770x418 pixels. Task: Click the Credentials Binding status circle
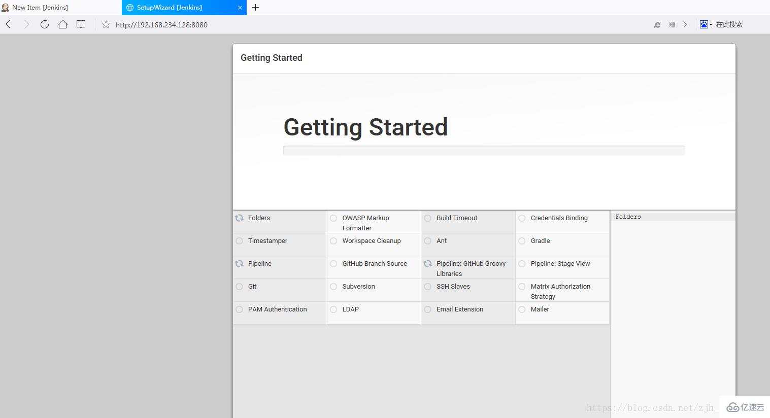[x=522, y=218]
